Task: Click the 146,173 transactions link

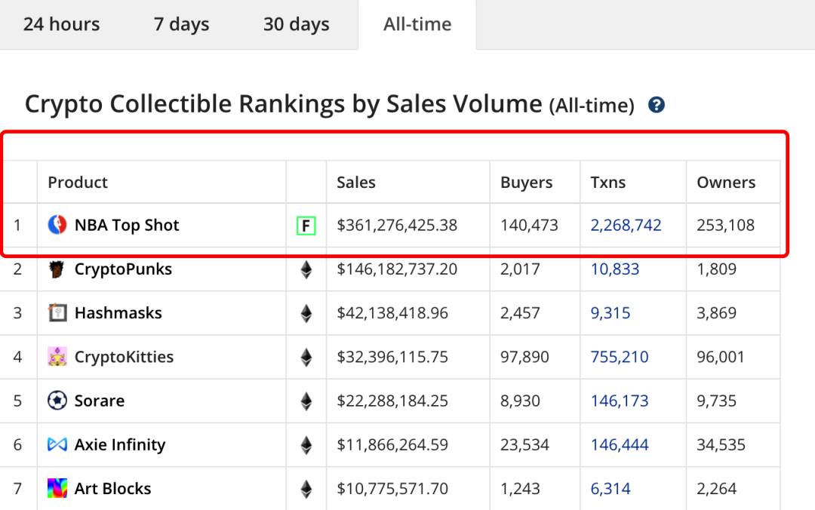Action: [620, 401]
